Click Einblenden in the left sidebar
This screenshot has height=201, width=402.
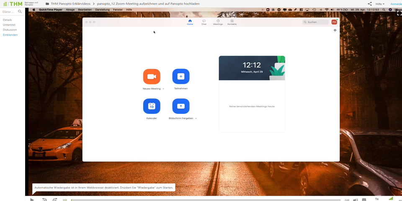pyautogui.click(x=10, y=35)
